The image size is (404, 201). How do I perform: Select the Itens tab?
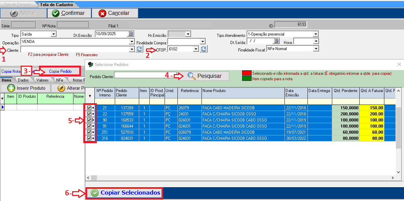click(x=7, y=80)
